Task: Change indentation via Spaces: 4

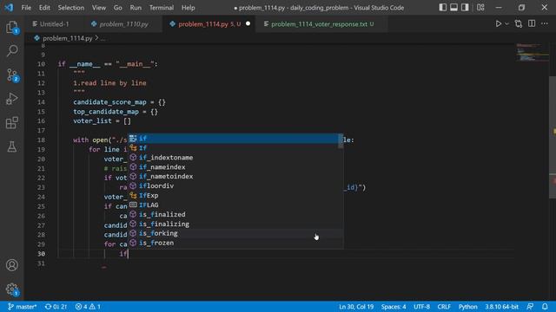Action: point(394,307)
